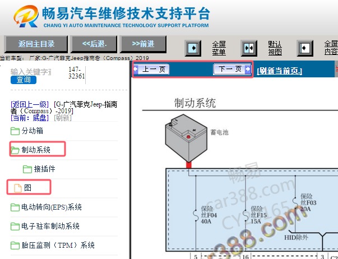This screenshot has width=338, height=259.
Task: Open the 分动箱 folder
Action: click(x=32, y=131)
